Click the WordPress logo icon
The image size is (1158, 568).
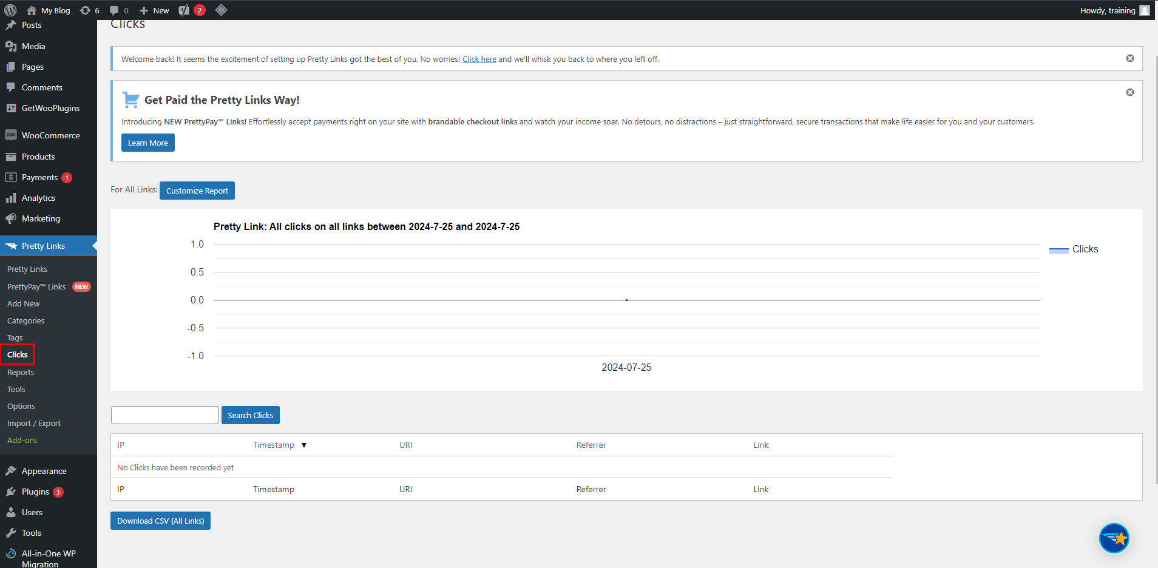[x=10, y=10]
